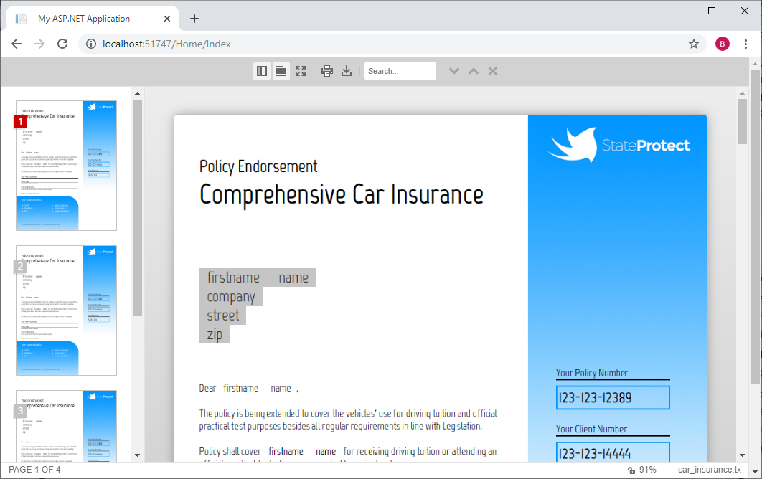Open the print dialog

click(x=327, y=71)
